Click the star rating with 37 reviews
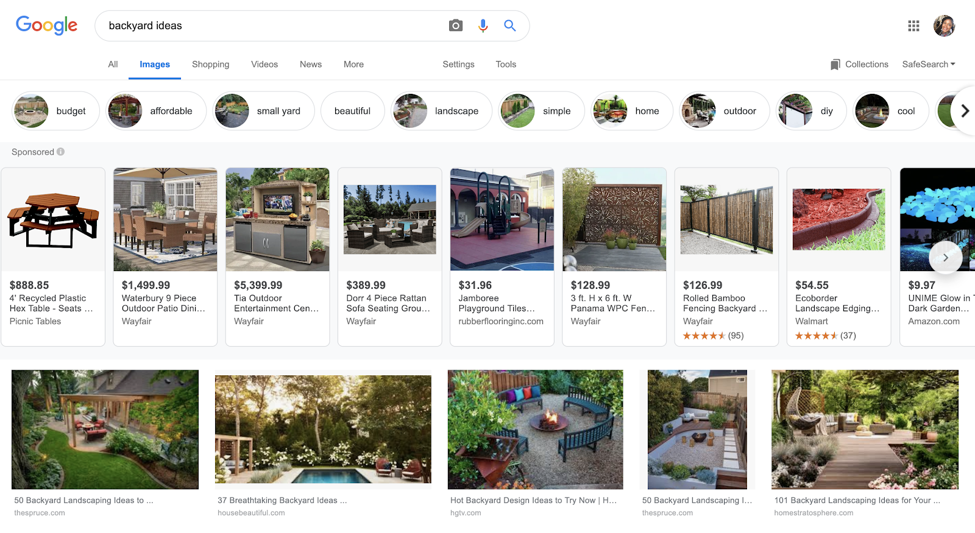The height and width of the screenshot is (533, 975). (x=826, y=336)
